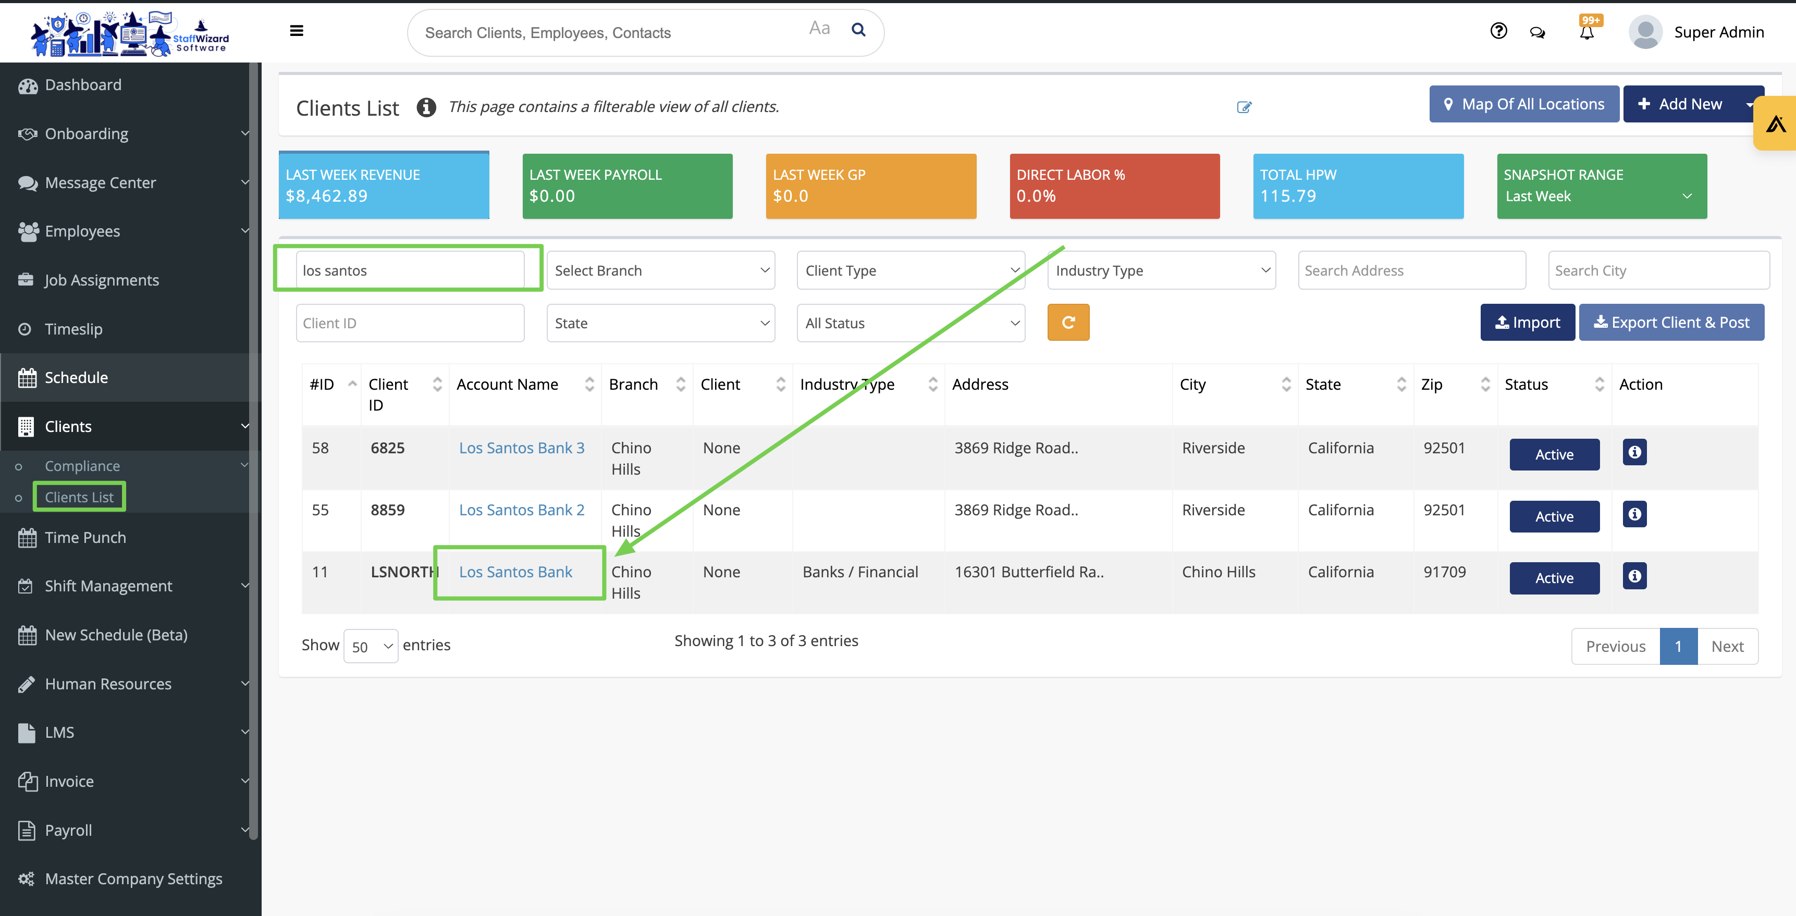This screenshot has height=916, width=1796.
Task: Open info action for LSNORTH row
Action: pos(1634,576)
